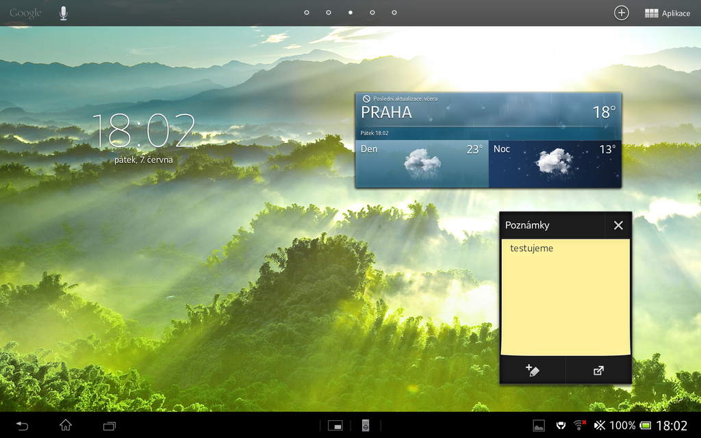Tap the security shield status icon
701x438 pixels.
pyautogui.click(x=561, y=424)
